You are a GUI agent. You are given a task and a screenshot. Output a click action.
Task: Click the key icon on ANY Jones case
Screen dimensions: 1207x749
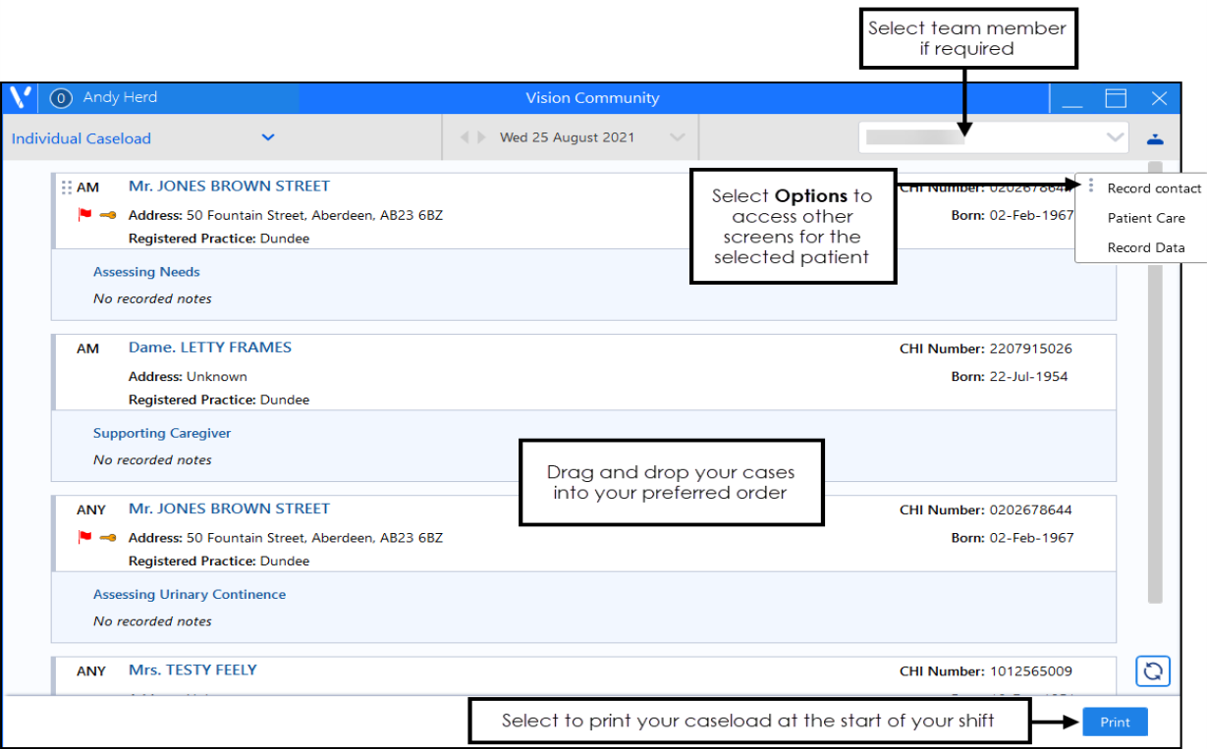pyautogui.click(x=108, y=537)
